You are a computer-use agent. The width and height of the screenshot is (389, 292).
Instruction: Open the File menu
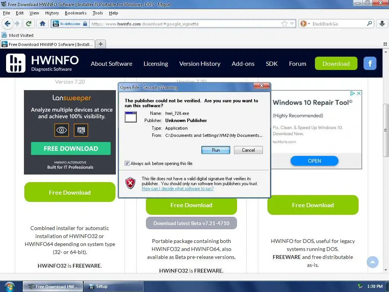(6, 13)
